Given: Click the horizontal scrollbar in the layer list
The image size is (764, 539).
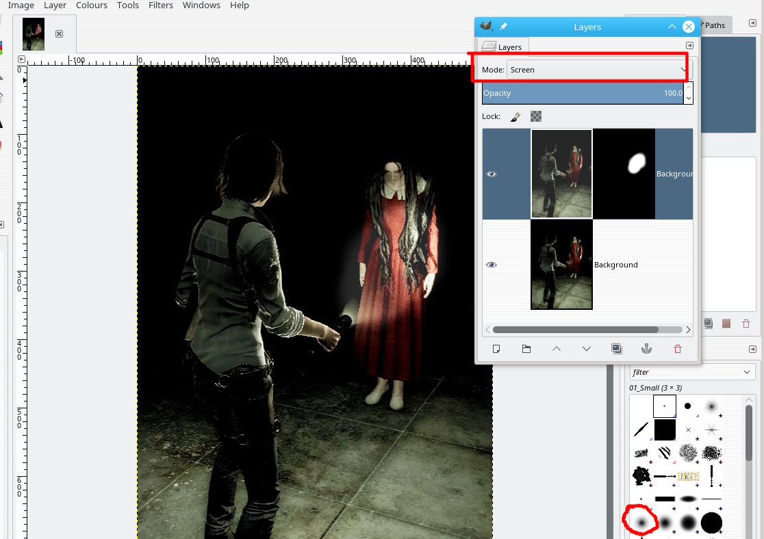Looking at the screenshot, I should click(x=576, y=330).
